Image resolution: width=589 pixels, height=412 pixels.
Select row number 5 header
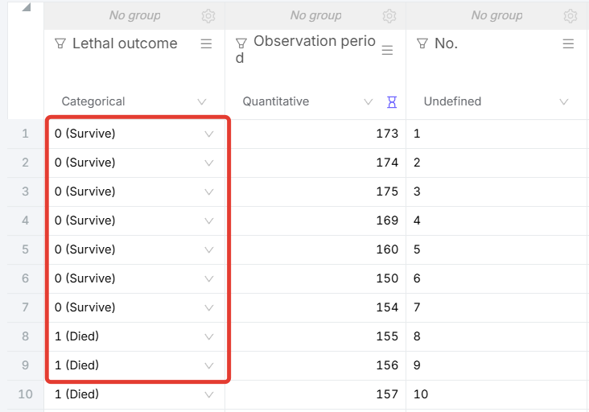tap(25, 249)
